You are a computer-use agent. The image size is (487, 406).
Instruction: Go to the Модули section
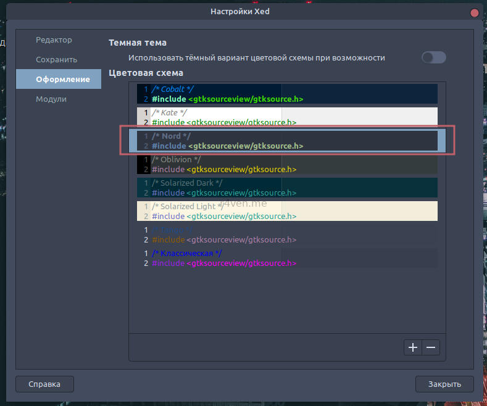(x=51, y=99)
